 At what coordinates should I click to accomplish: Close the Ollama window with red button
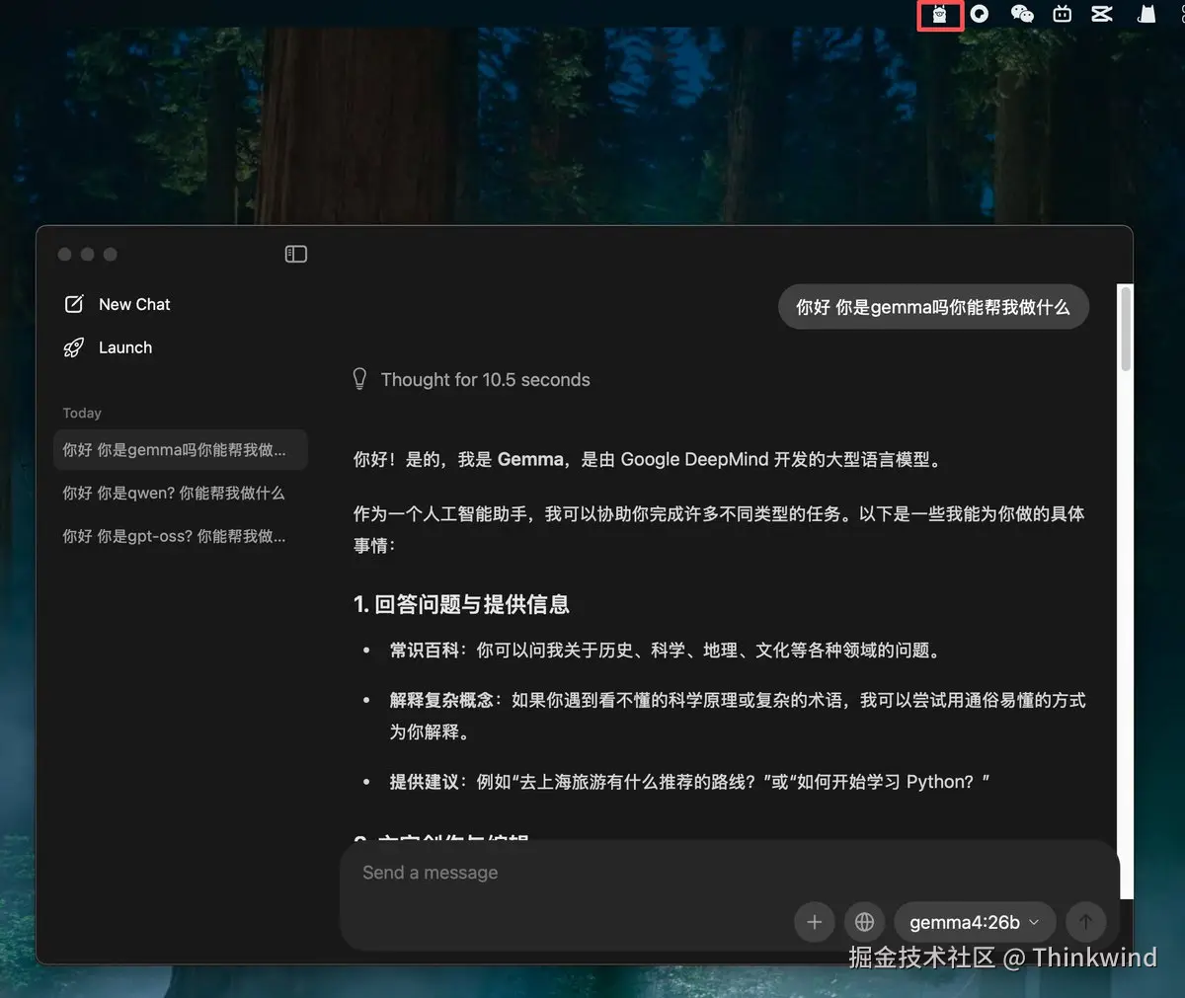click(x=65, y=254)
